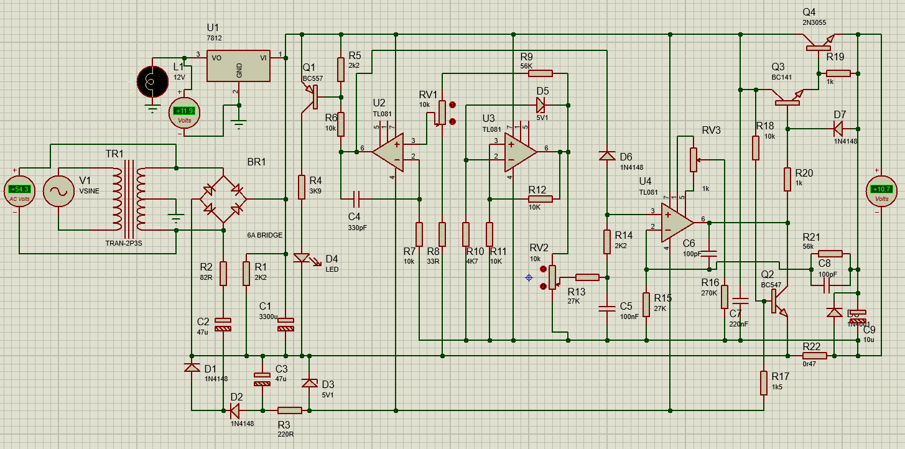Click the AC voltmeter reading +54.3
The height and width of the screenshot is (449, 905).
(x=19, y=190)
